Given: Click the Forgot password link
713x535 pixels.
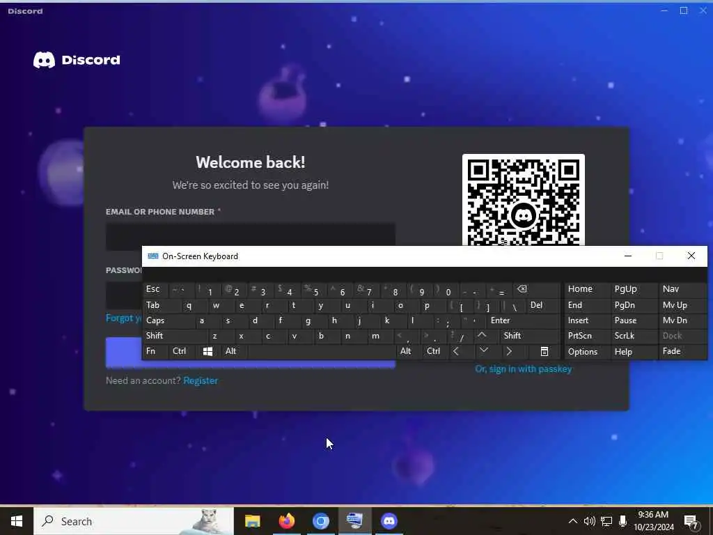Looking at the screenshot, I should (x=124, y=318).
